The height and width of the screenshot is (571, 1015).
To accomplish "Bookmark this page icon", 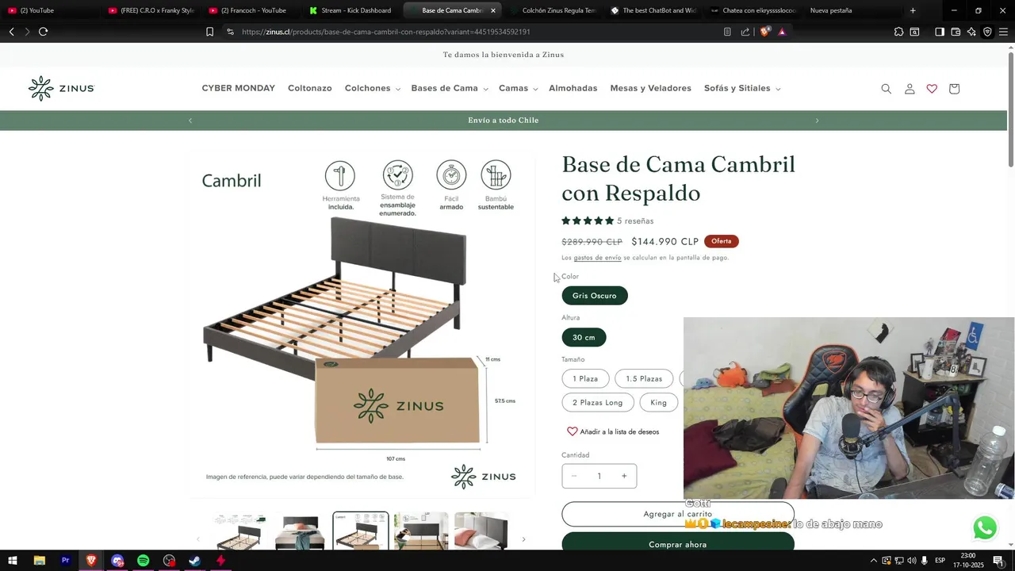I will (x=209, y=32).
